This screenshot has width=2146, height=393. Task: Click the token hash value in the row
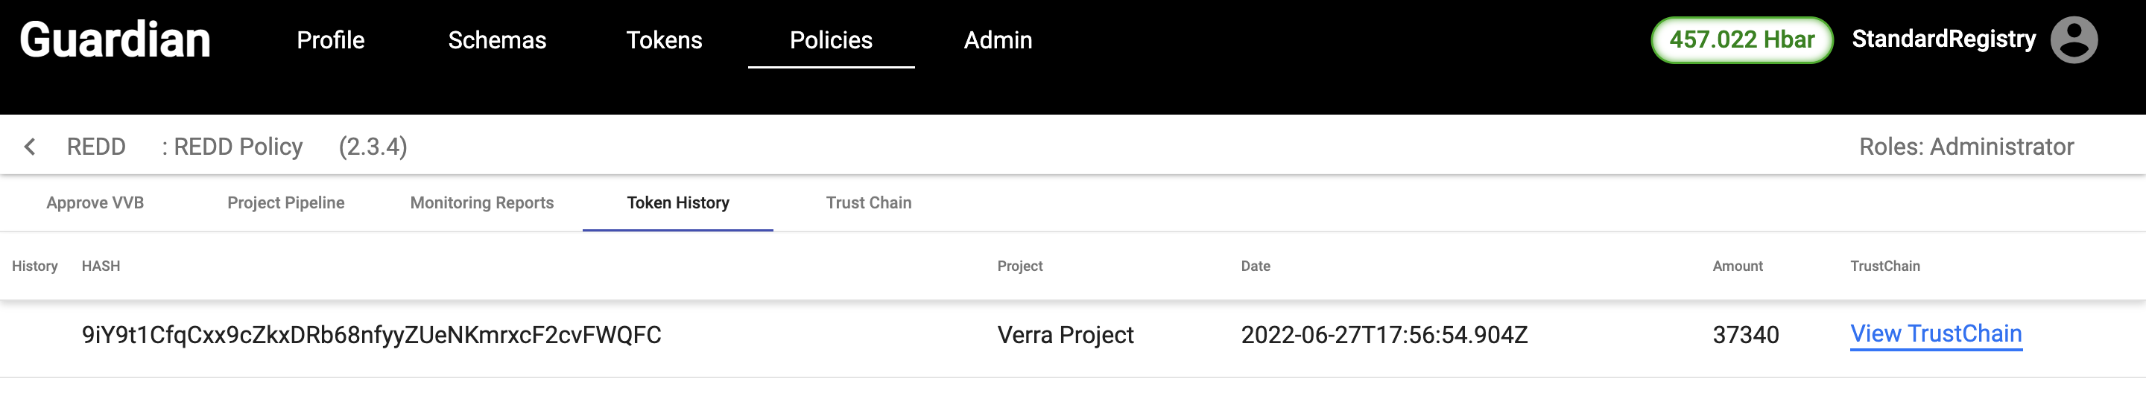pos(371,335)
